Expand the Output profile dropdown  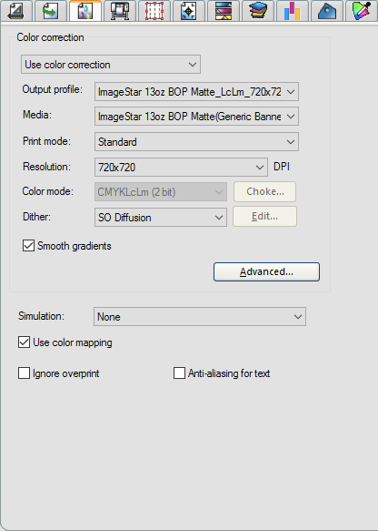(x=196, y=91)
